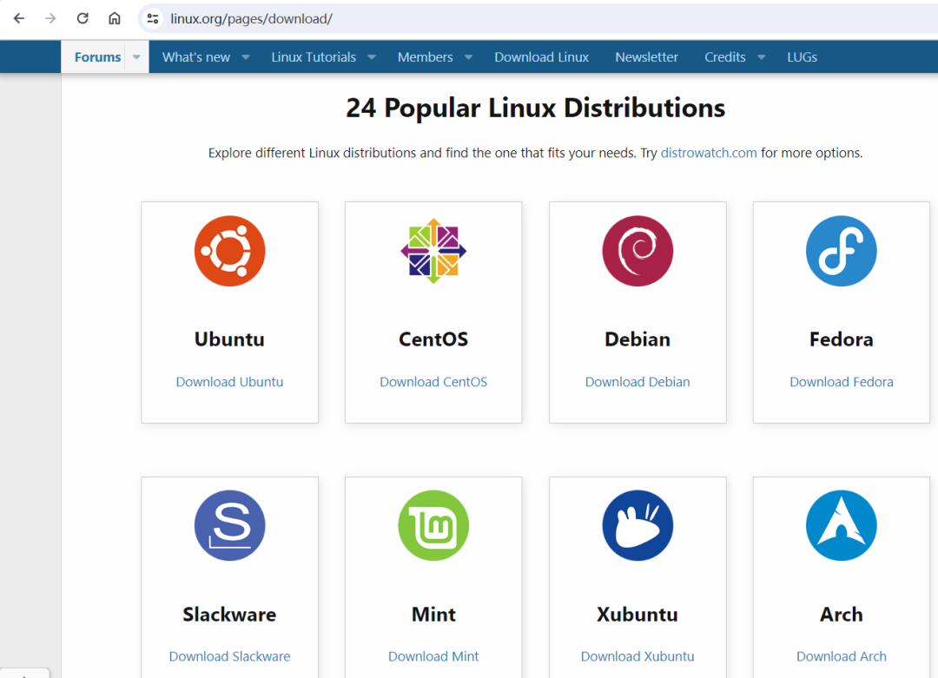Expand the Credits dropdown arrow
The height and width of the screenshot is (678, 938).
coord(762,57)
